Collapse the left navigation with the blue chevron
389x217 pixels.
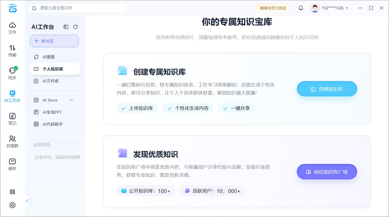tap(27, 201)
